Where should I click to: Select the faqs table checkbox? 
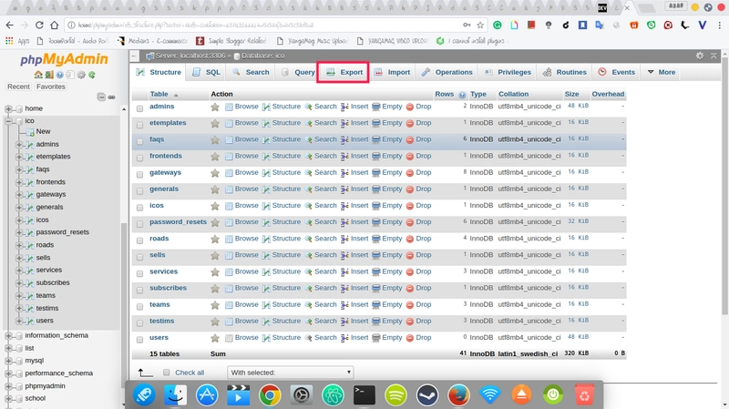pyautogui.click(x=139, y=141)
